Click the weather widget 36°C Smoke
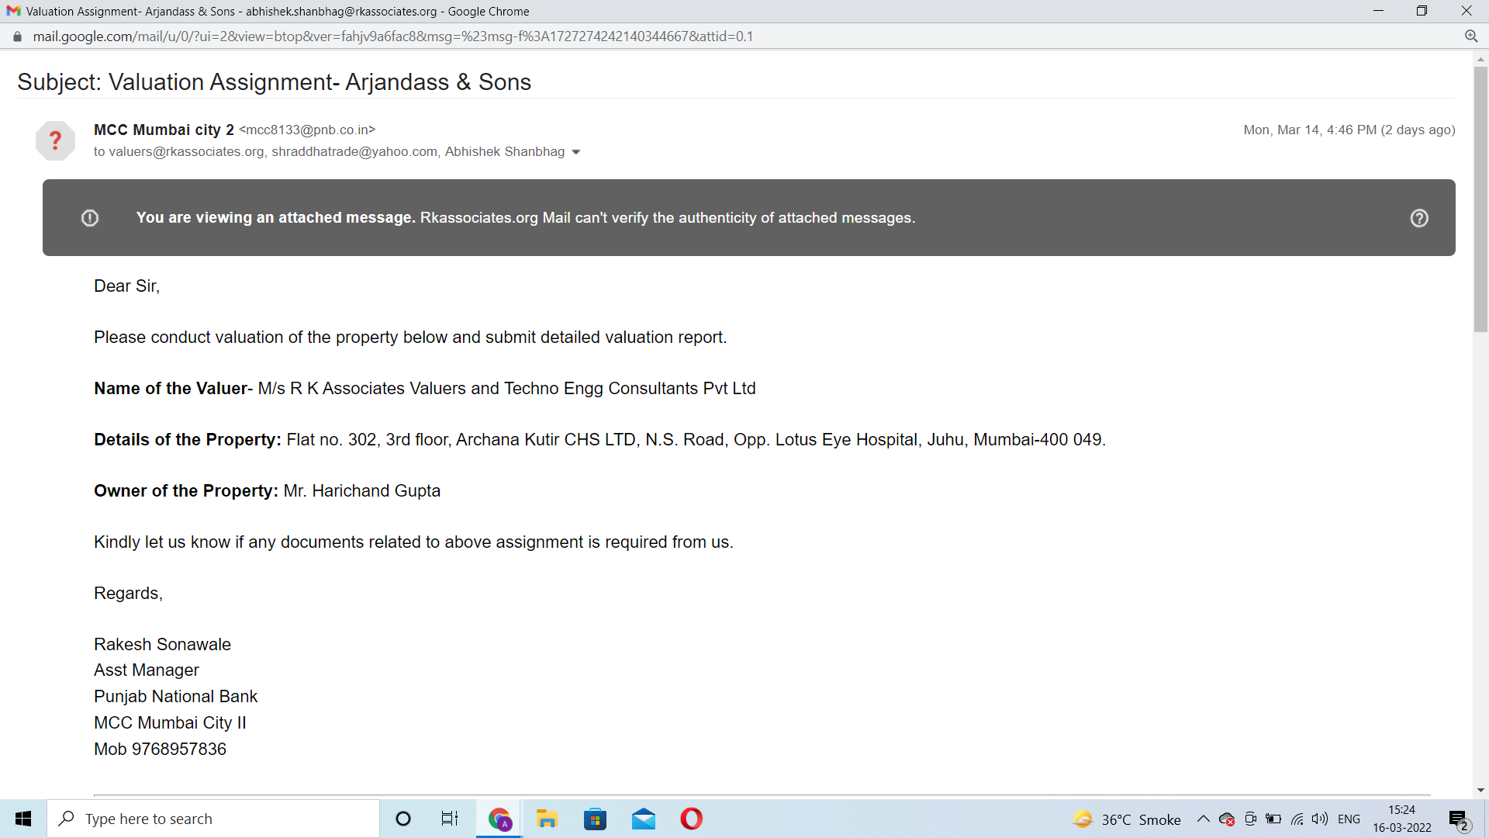 (x=1126, y=819)
